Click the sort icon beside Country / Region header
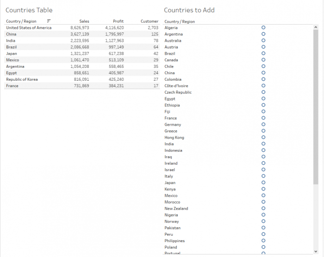324x257 pixels. [x=49, y=21]
